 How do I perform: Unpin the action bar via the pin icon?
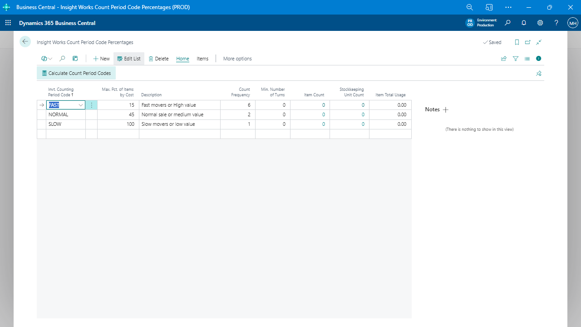pyautogui.click(x=538, y=73)
